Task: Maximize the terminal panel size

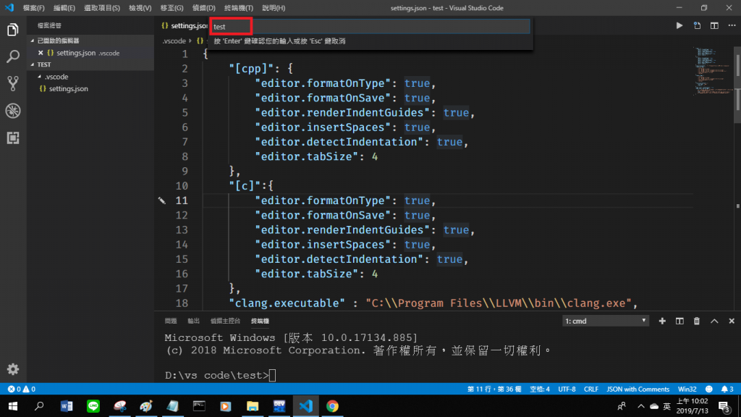Action: pyautogui.click(x=714, y=321)
